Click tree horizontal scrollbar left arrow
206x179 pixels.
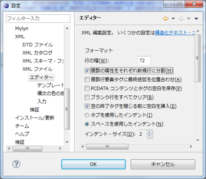tap(9, 148)
